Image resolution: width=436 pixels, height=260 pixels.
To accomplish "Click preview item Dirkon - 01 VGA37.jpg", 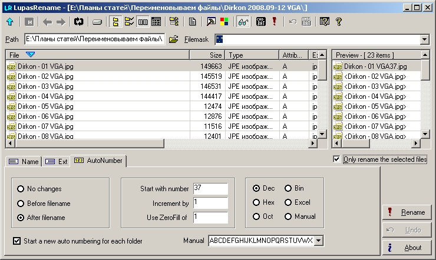I will [375, 66].
